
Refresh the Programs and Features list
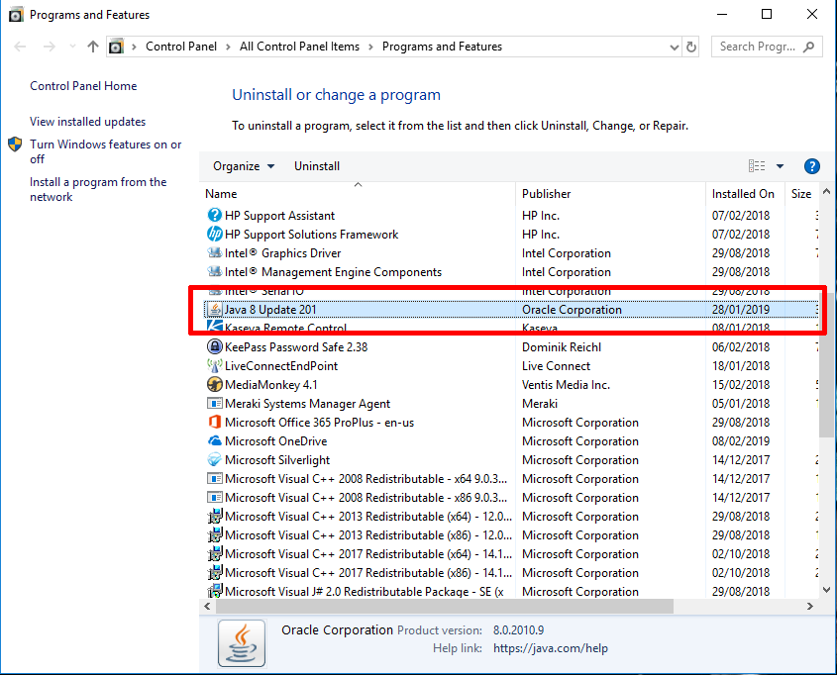(691, 47)
